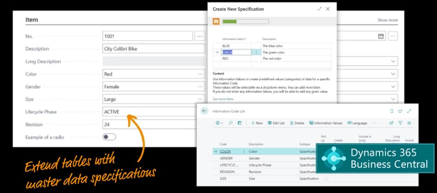Open row menu dots for GREEN value
Screen dimensions: 437x193
[x=256, y=52]
